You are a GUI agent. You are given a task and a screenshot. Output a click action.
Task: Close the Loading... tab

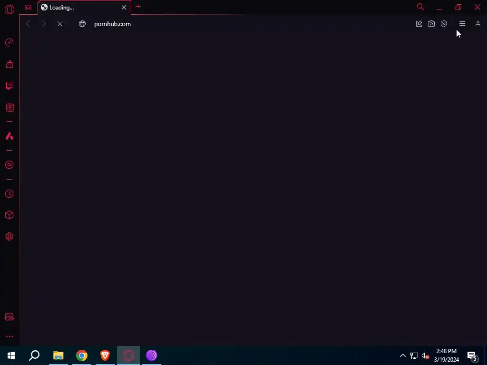124,8
